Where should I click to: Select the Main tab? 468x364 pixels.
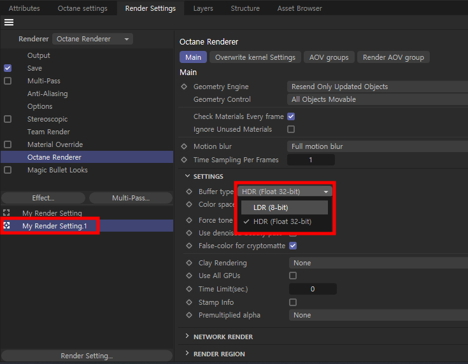point(193,57)
